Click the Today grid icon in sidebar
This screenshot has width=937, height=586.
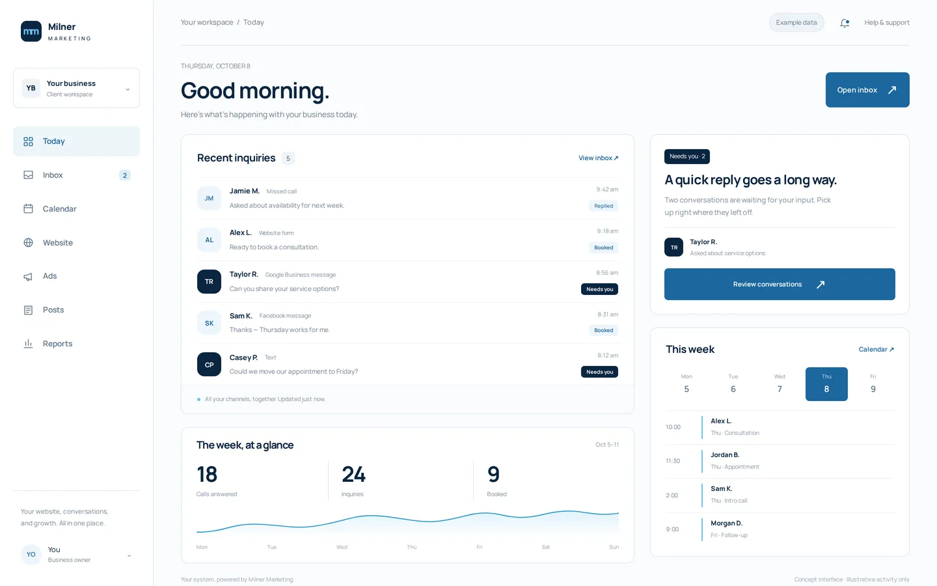point(28,141)
